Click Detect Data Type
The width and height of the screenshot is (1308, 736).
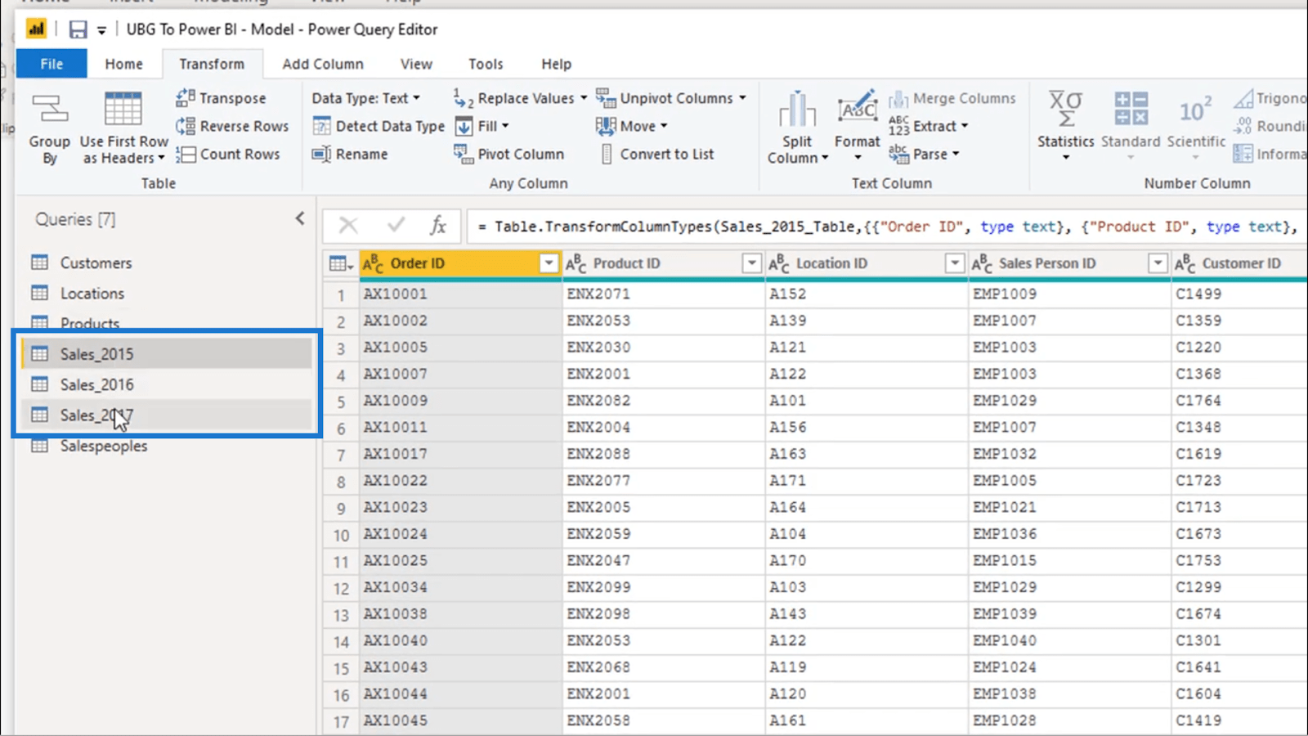tap(379, 126)
